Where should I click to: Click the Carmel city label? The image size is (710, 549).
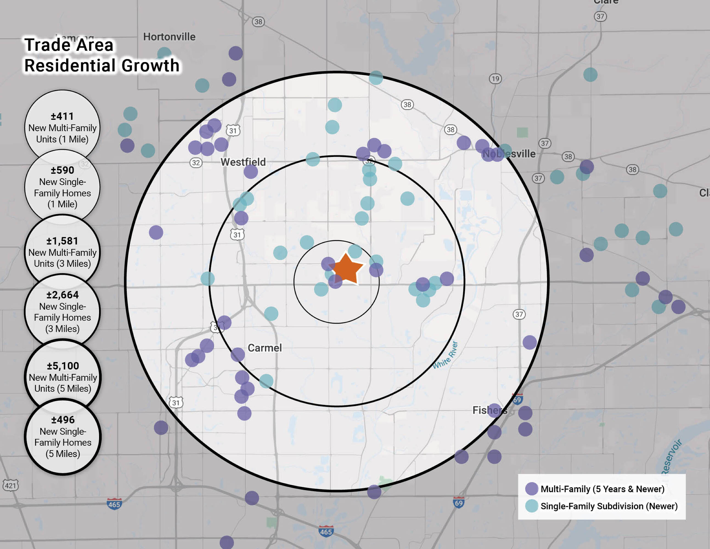tap(265, 348)
